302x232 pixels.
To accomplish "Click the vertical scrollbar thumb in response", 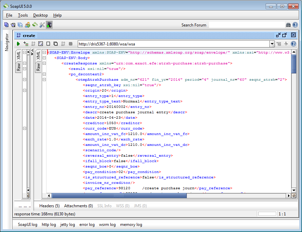I will click(294, 64).
